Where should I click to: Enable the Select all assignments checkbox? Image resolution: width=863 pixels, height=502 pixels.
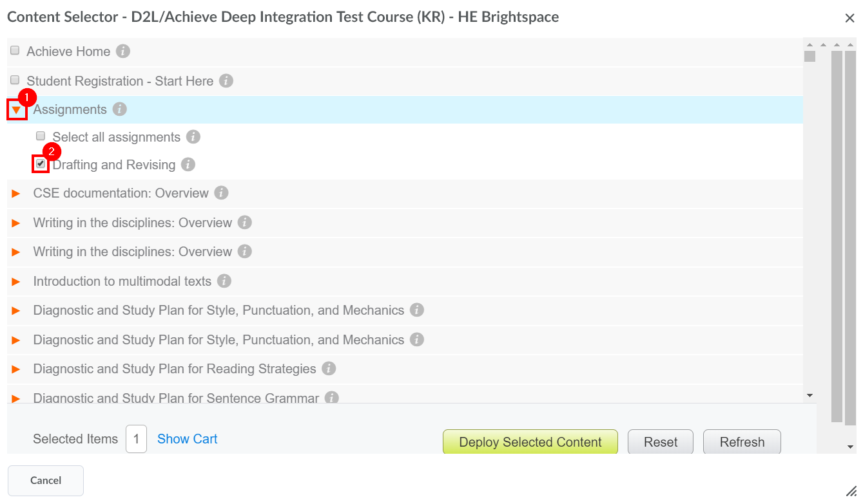41,136
